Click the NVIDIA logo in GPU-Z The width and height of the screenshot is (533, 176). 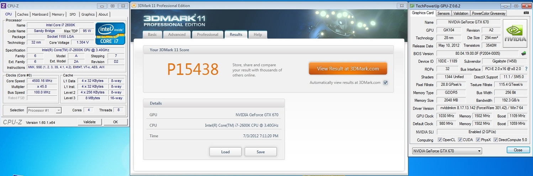[x=515, y=34]
